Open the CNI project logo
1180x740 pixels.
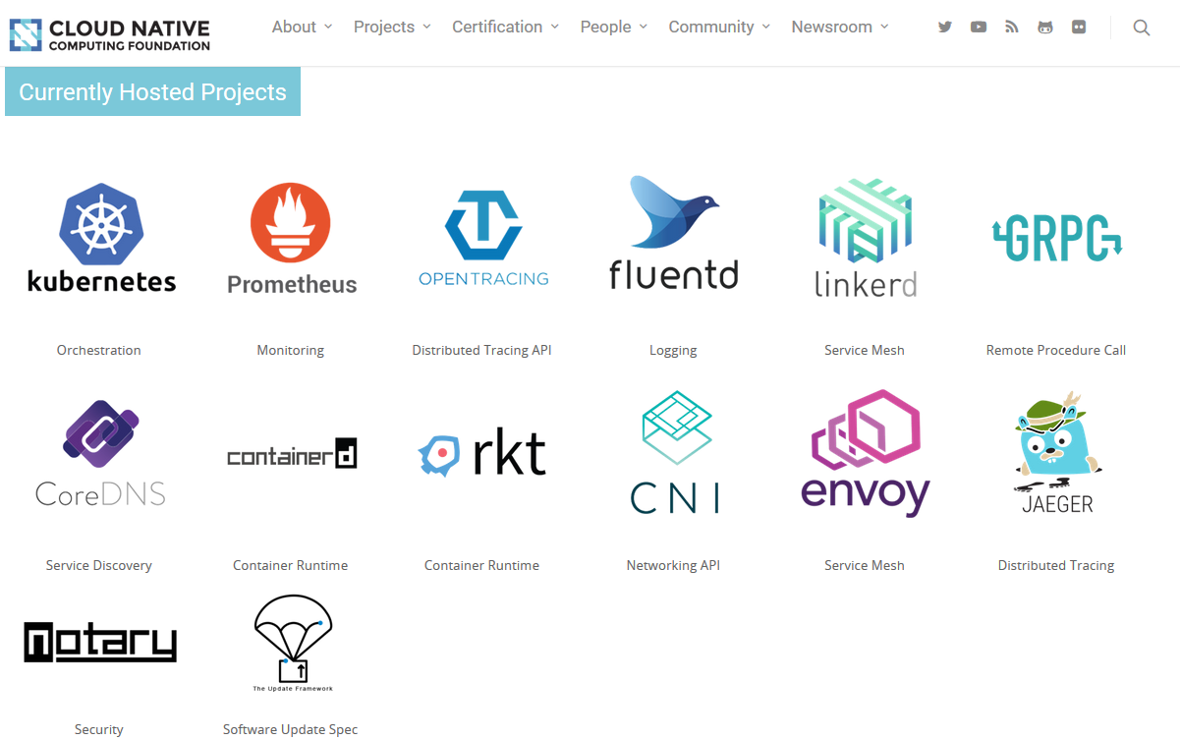(x=675, y=453)
